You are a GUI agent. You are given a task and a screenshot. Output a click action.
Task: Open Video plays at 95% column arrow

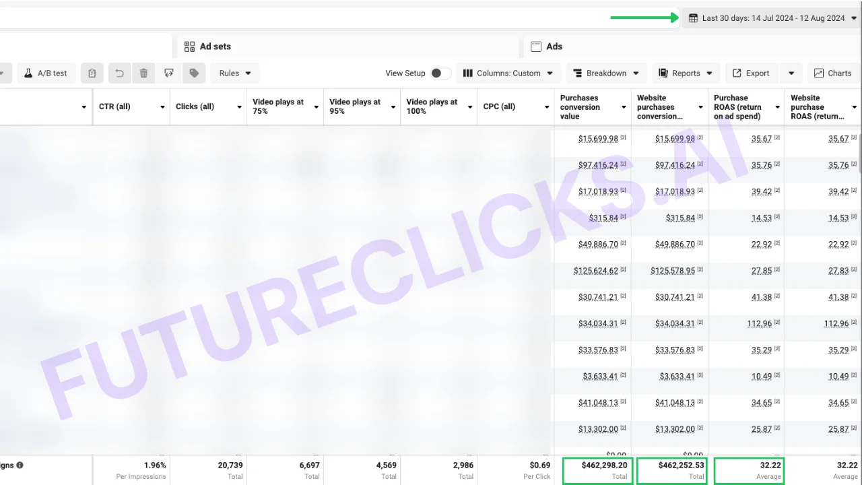[393, 107]
